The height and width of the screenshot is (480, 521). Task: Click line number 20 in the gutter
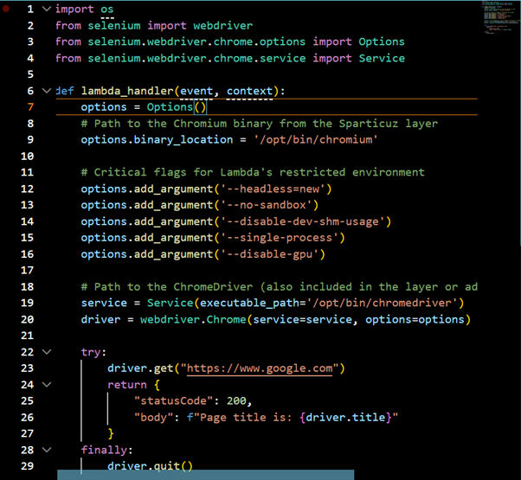tap(27, 319)
